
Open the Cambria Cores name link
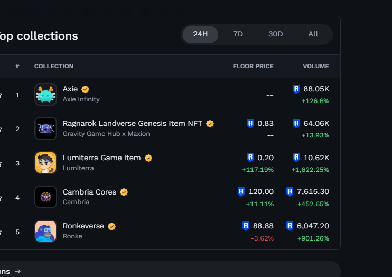tap(89, 192)
